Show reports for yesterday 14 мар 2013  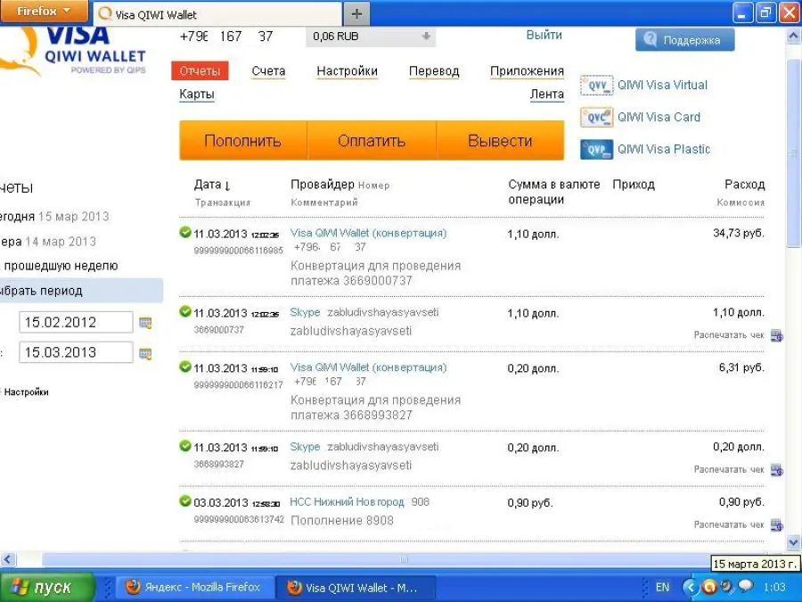coord(48,242)
